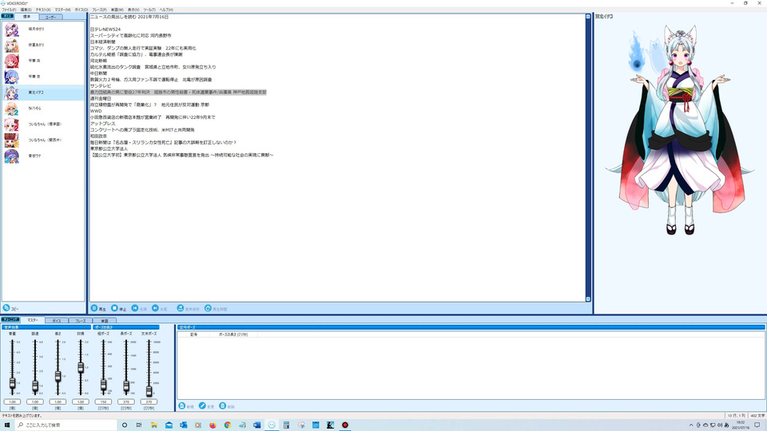Open the ヘルプ menu
The image size is (767, 431).
(x=166, y=10)
